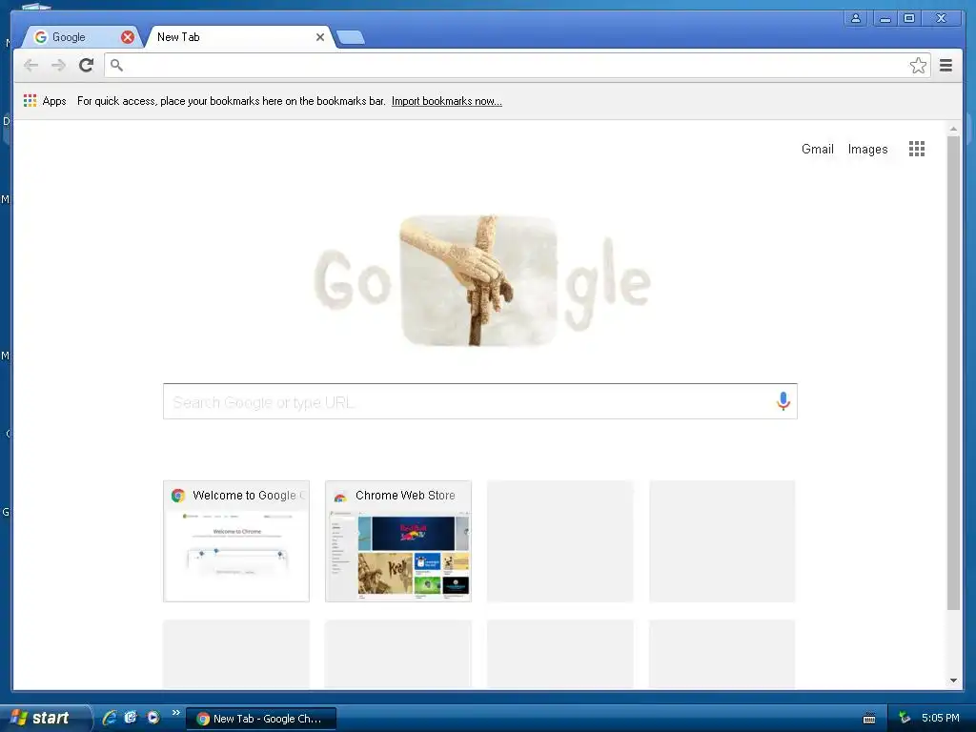Click the browser back arrow

[x=30, y=66]
